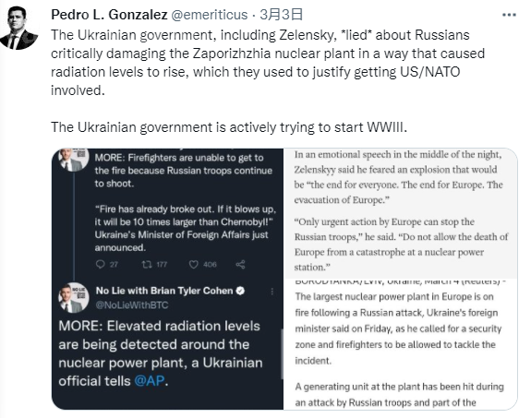This screenshot has height=418, width=531.
Task: Click the No Lie with Brian Tyler Cohen name
Action: click(164, 291)
